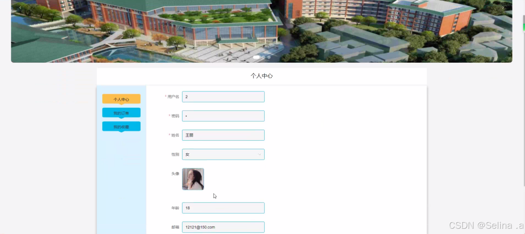Focus the 邮箱 field with 12121@150.com
Image resolution: width=525 pixels, height=234 pixels.
(223, 227)
